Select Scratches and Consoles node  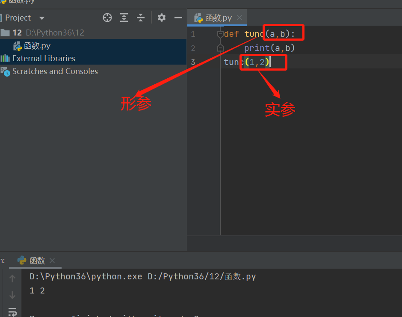click(93, 71)
